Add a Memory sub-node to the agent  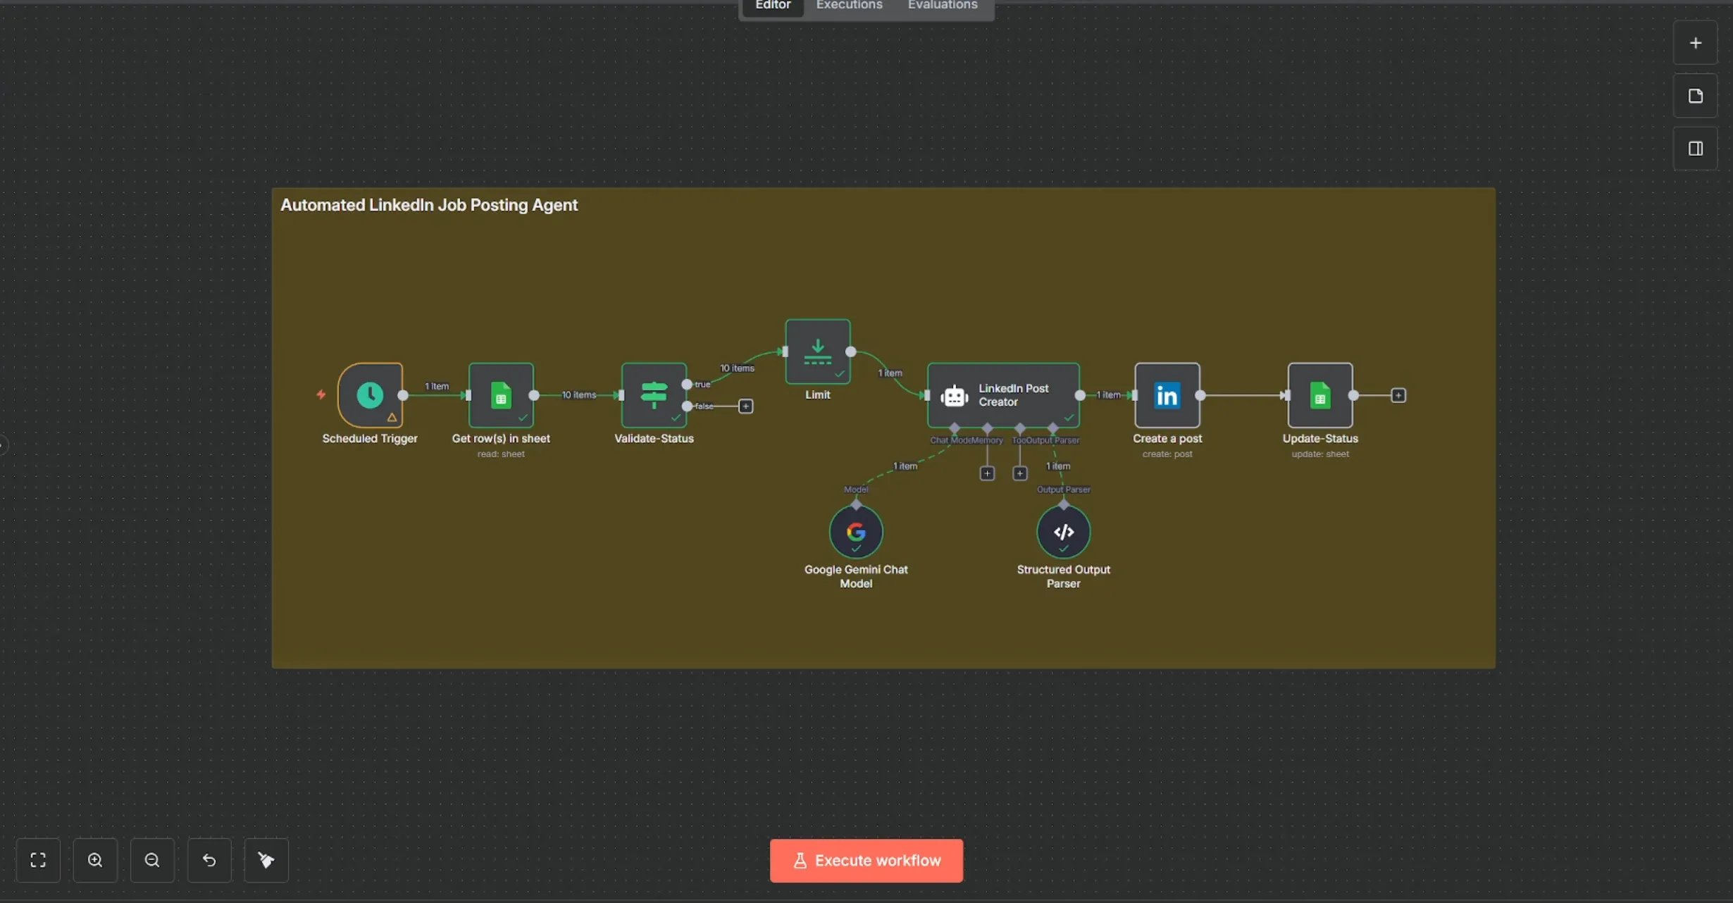point(987,473)
